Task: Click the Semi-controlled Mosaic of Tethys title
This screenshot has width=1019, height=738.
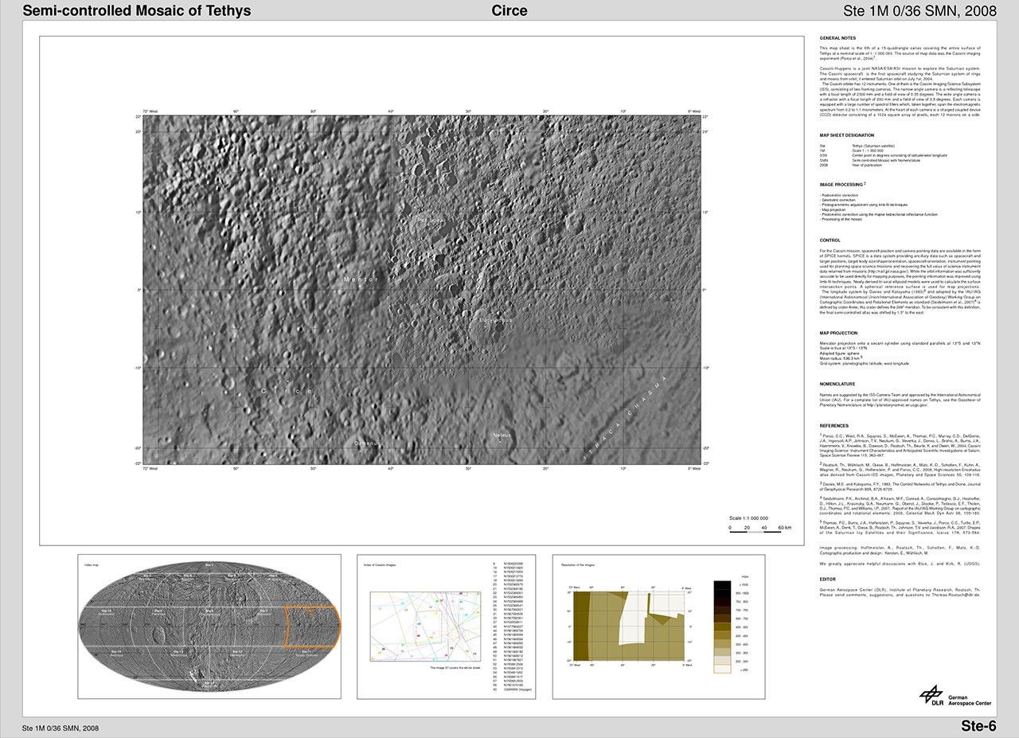Action: [137, 10]
